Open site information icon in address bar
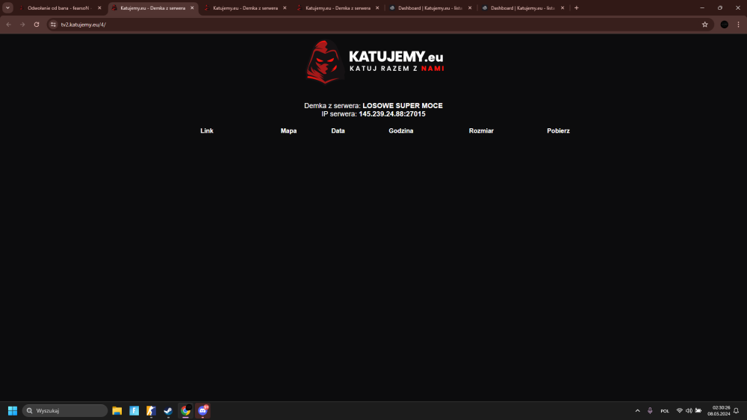Screen dimensions: 747x420 53,25
